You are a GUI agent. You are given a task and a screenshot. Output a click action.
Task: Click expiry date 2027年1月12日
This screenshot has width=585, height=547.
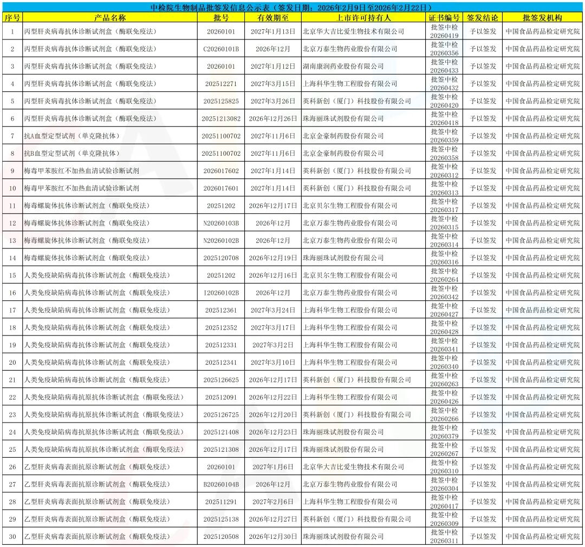point(272,67)
